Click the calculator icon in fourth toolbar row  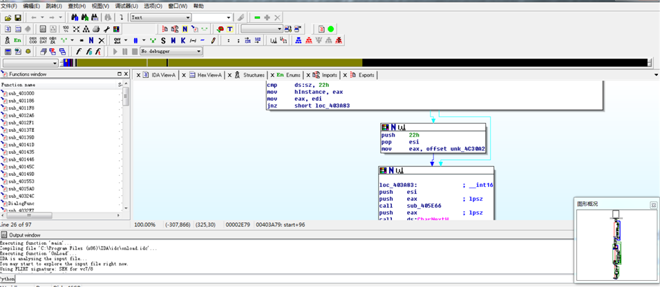tap(8, 52)
